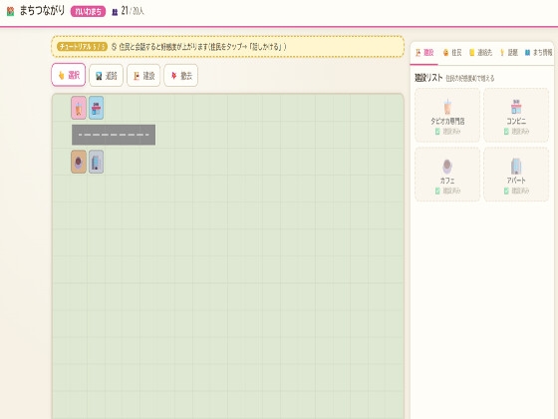The width and height of the screenshot is (558, 419).
Task: Click the build list subtitle next to 建設リスト
Action: pyautogui.click(x=469, y=79)
